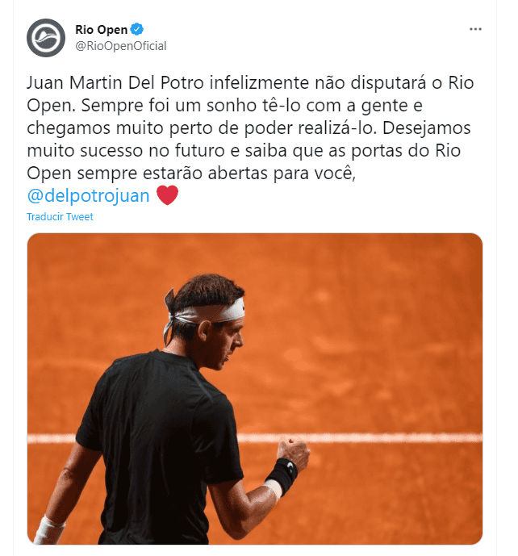Viewport: 518px width, 556px height.
Task: Click the phrase 'abertas para você'
Action: tap(282, 173)
